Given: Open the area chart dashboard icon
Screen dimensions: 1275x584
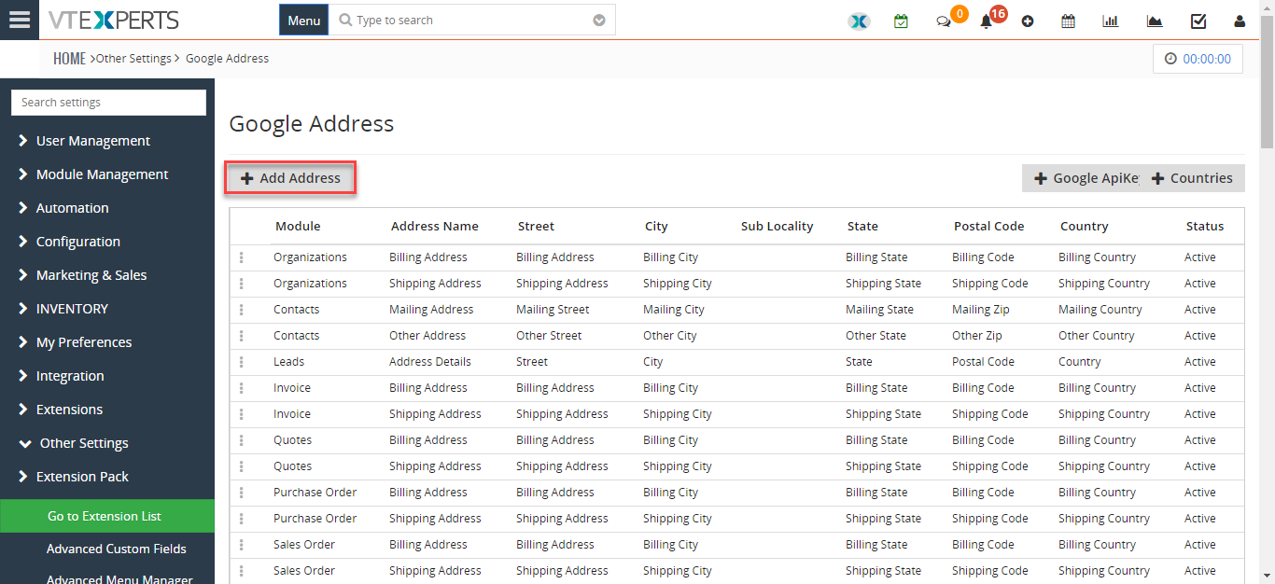Looking at the screenshot, I should coord(1155,21).
